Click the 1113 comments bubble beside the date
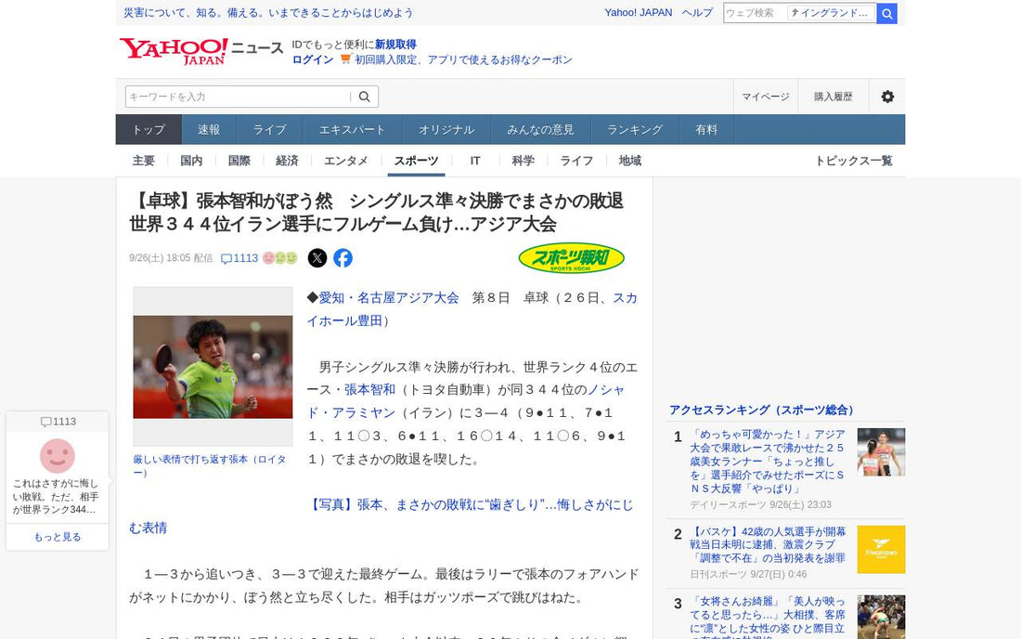1021x639 pixels. pos(239,258)
